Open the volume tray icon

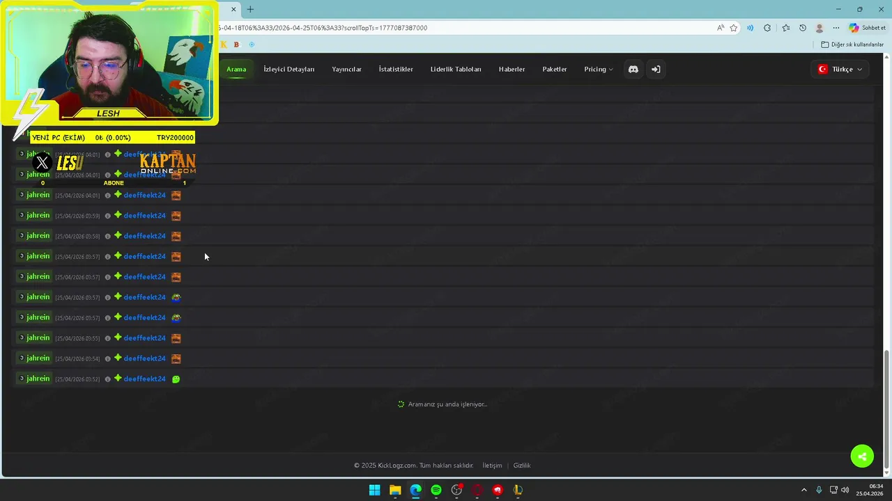point(845,490)
